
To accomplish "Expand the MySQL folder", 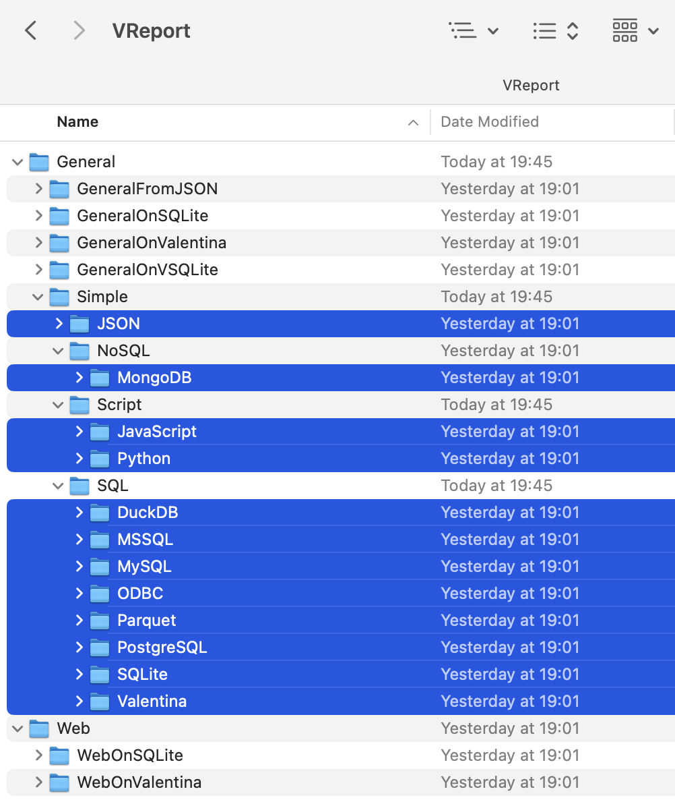I will [x=79, y=567].
